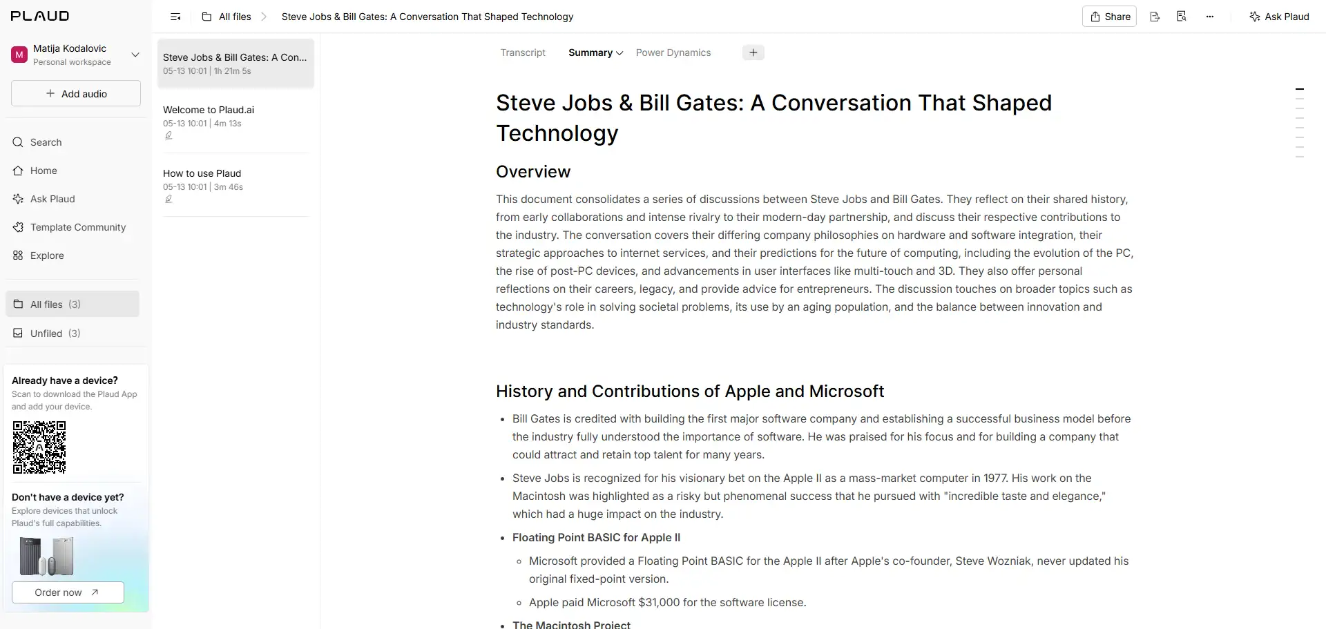Click the Add audio button

76,94
